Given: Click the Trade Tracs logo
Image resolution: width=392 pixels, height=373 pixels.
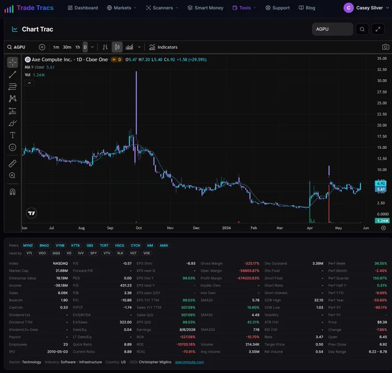Looking at the screenshot, I should click(x=29, y=8).
